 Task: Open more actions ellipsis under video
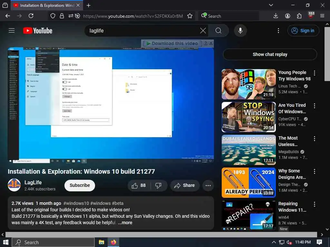tap(208, 186)
